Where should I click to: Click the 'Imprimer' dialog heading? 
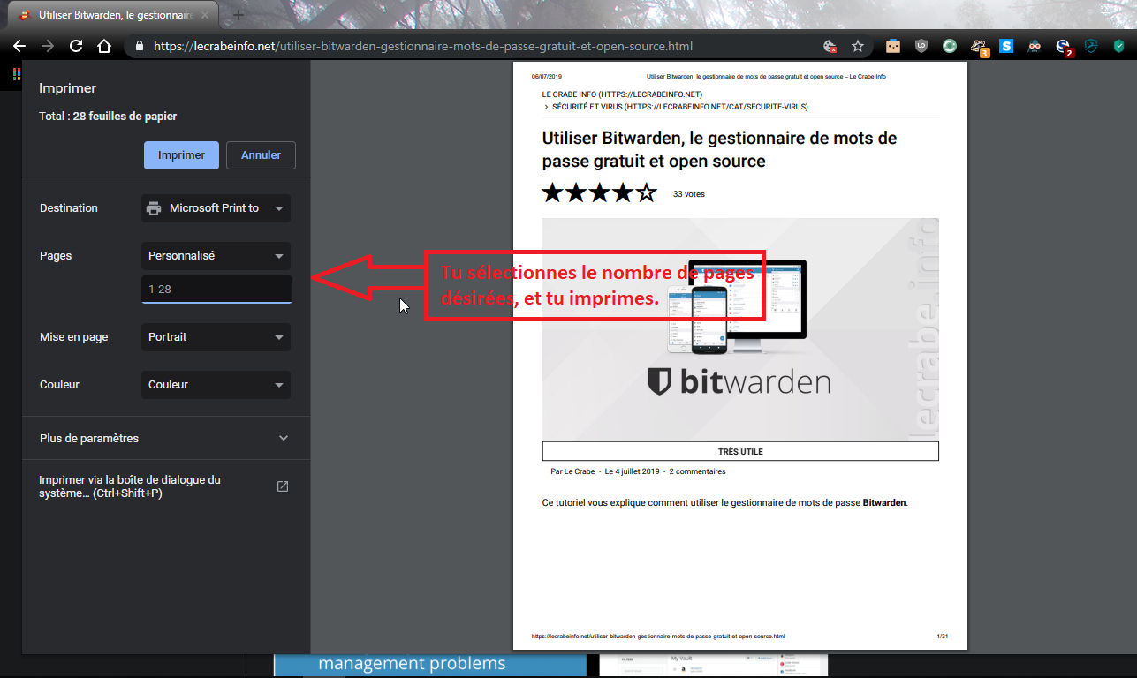(x=68, y=88)
